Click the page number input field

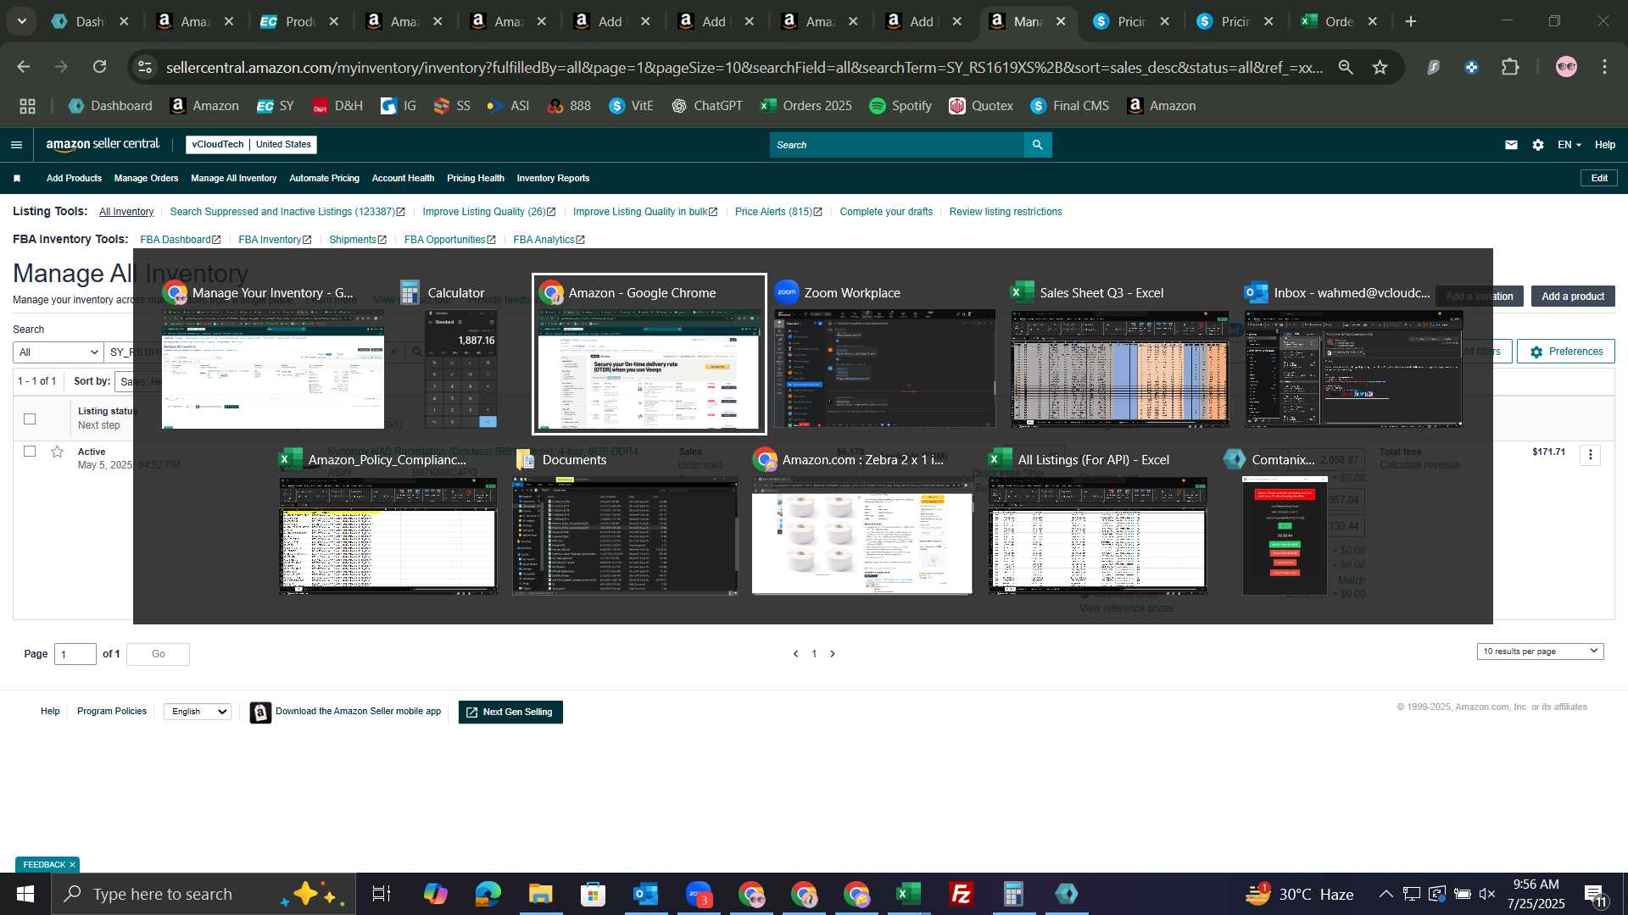coord(75,654)
